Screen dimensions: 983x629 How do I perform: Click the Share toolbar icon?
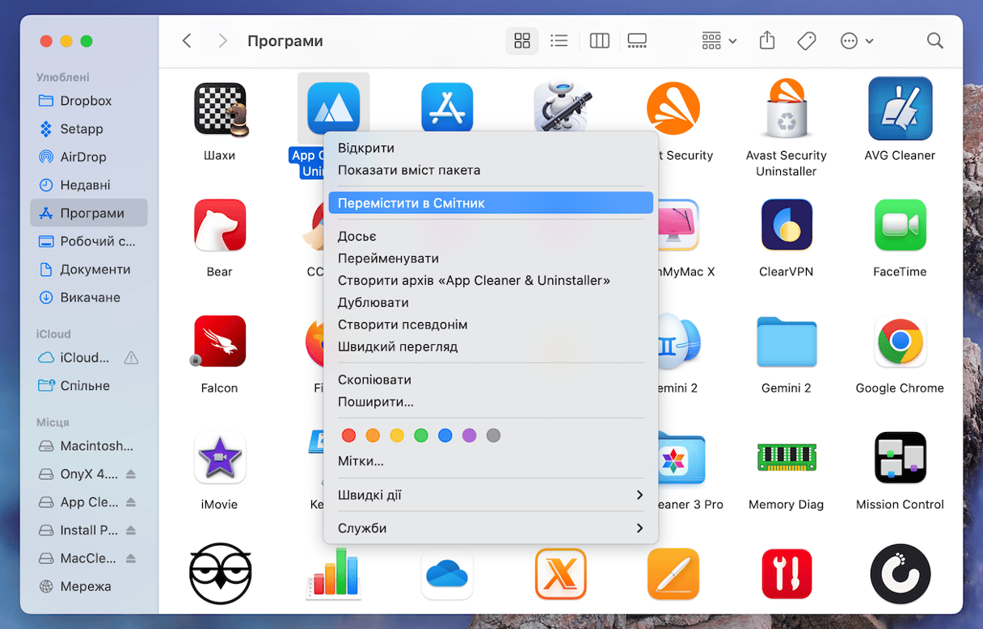pos(767,40)
